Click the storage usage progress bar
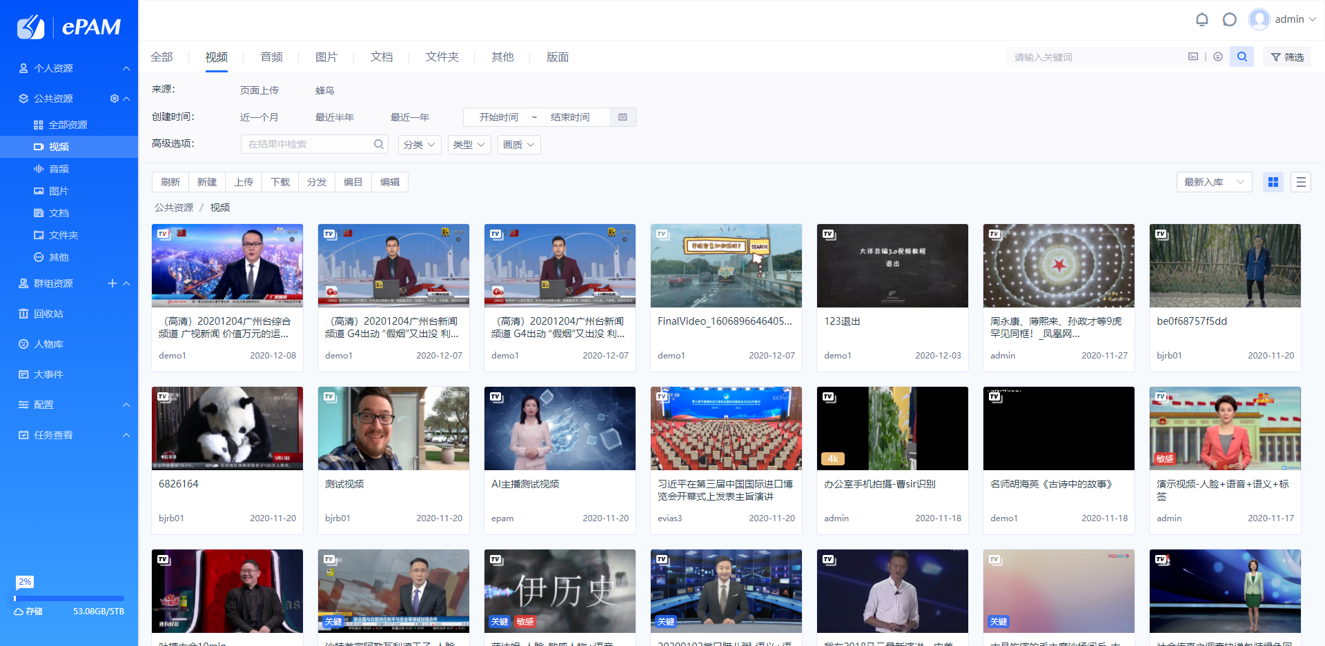Image resolution: width=1325 pixels, height=646 pixels. (x=69, y=598)
